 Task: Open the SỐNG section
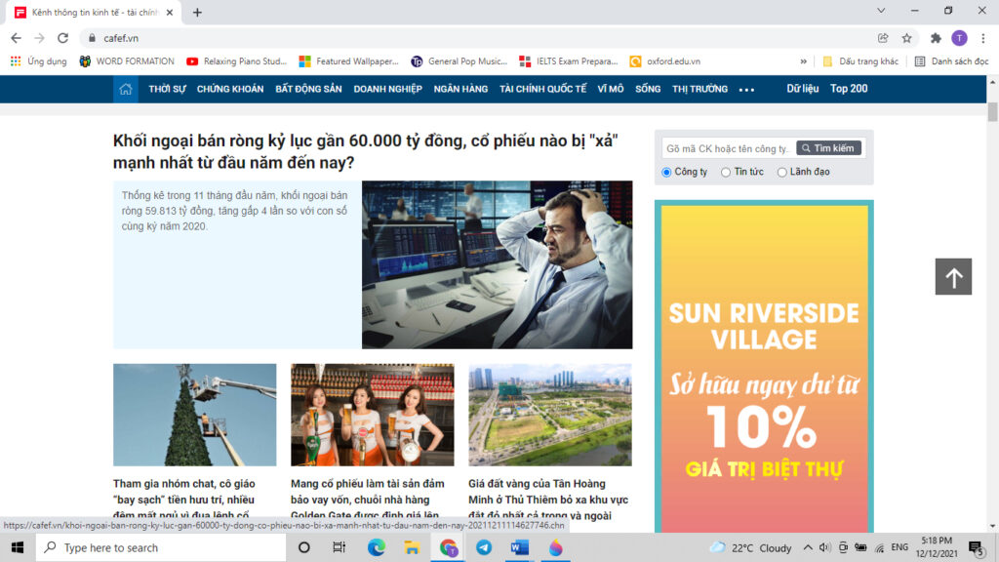point(648,89)
